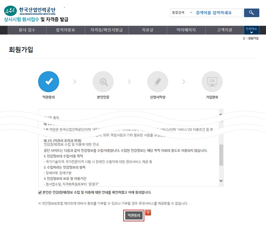266x227 pixels.
Task: Click the orange exclamation marker icon
Action: coord(148,213)
